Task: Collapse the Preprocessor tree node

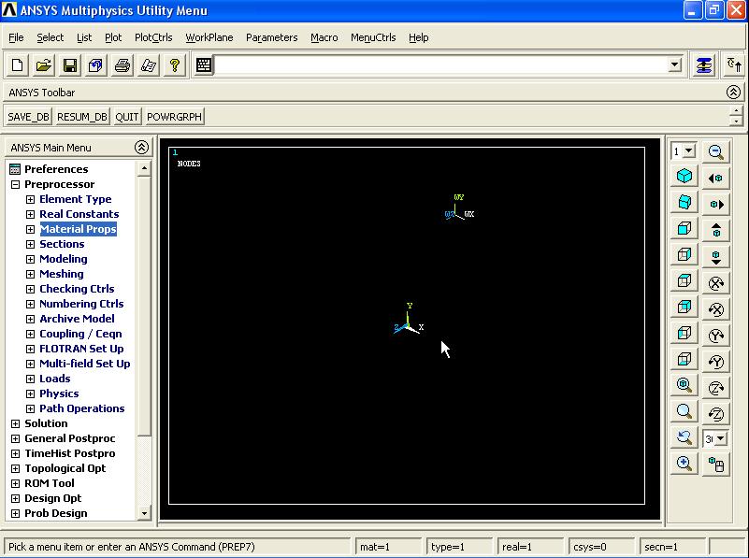Action: pos(15,184)
